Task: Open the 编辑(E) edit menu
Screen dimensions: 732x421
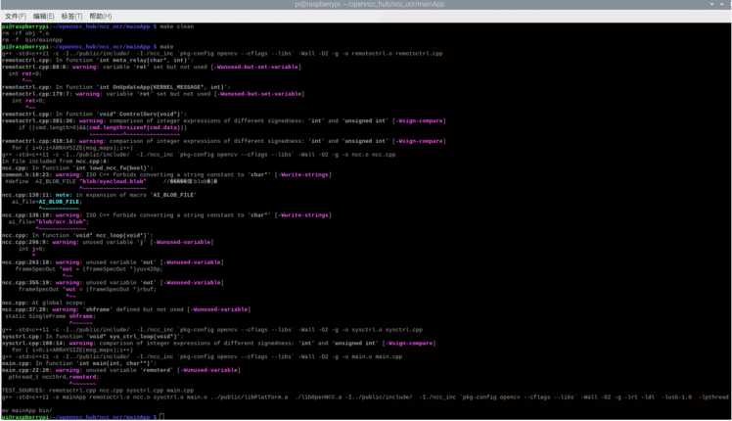Action: coord(43,16)
